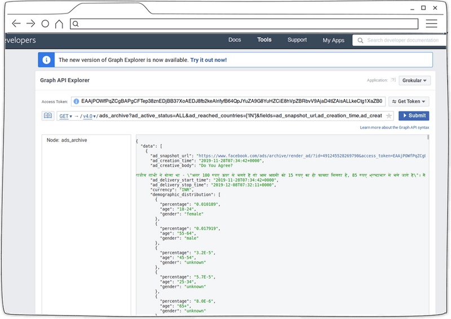
Task: Click the ad_creation_time value 2019-11-28
Action: point(231,161)
